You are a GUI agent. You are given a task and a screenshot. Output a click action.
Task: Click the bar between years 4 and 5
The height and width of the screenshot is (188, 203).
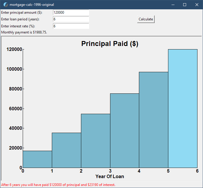[153, 120]
